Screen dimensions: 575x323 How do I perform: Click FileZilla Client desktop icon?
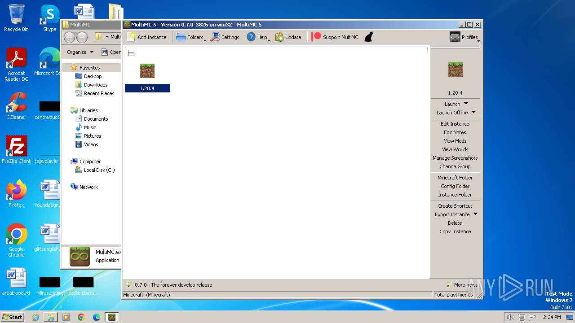pyautogui.click(x=16, y=150)
